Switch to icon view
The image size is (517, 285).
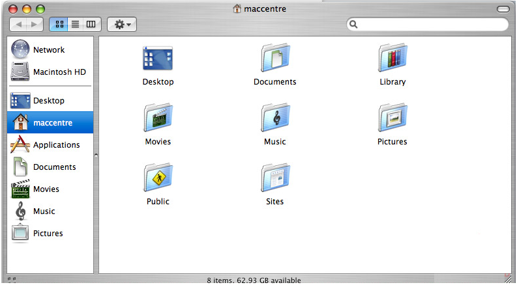tap(59, 24)
